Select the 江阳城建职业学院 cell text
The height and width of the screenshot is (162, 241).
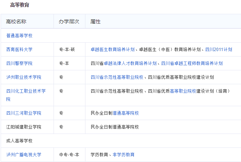click(24, 127)
